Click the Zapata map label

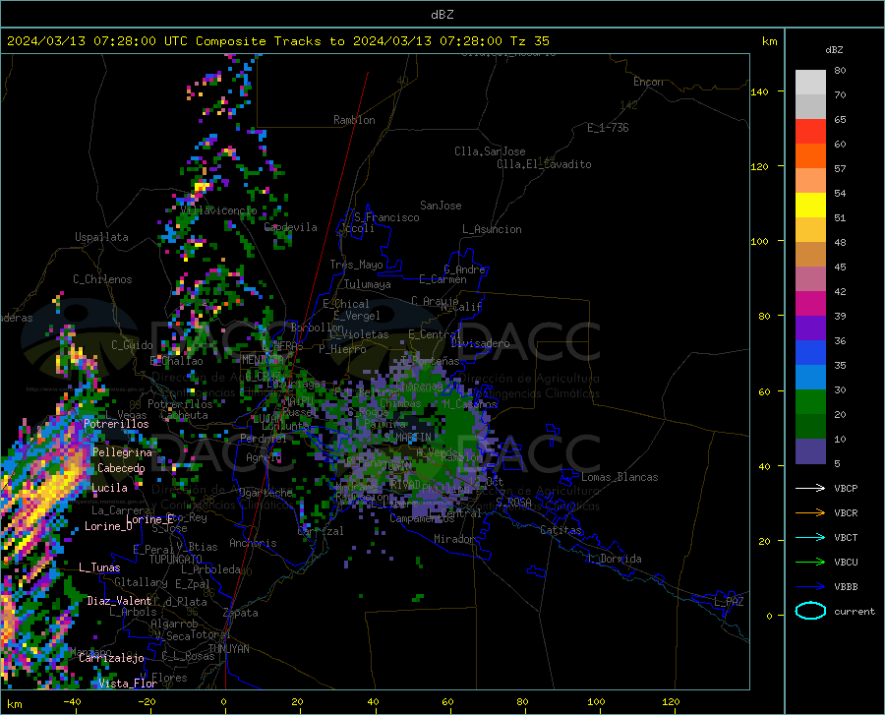coord(241,613)
